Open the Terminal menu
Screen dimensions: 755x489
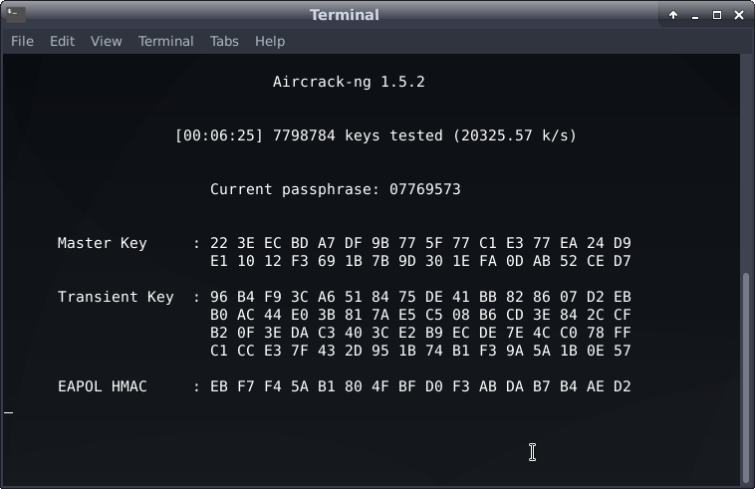pos(165,41)
